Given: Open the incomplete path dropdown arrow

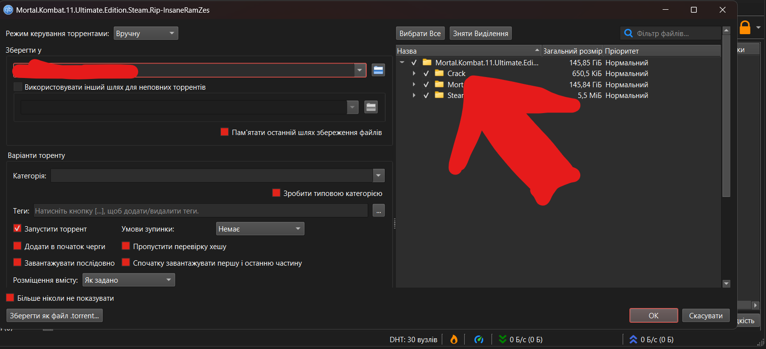Looking at the screenshot, I should pos(353,107).
